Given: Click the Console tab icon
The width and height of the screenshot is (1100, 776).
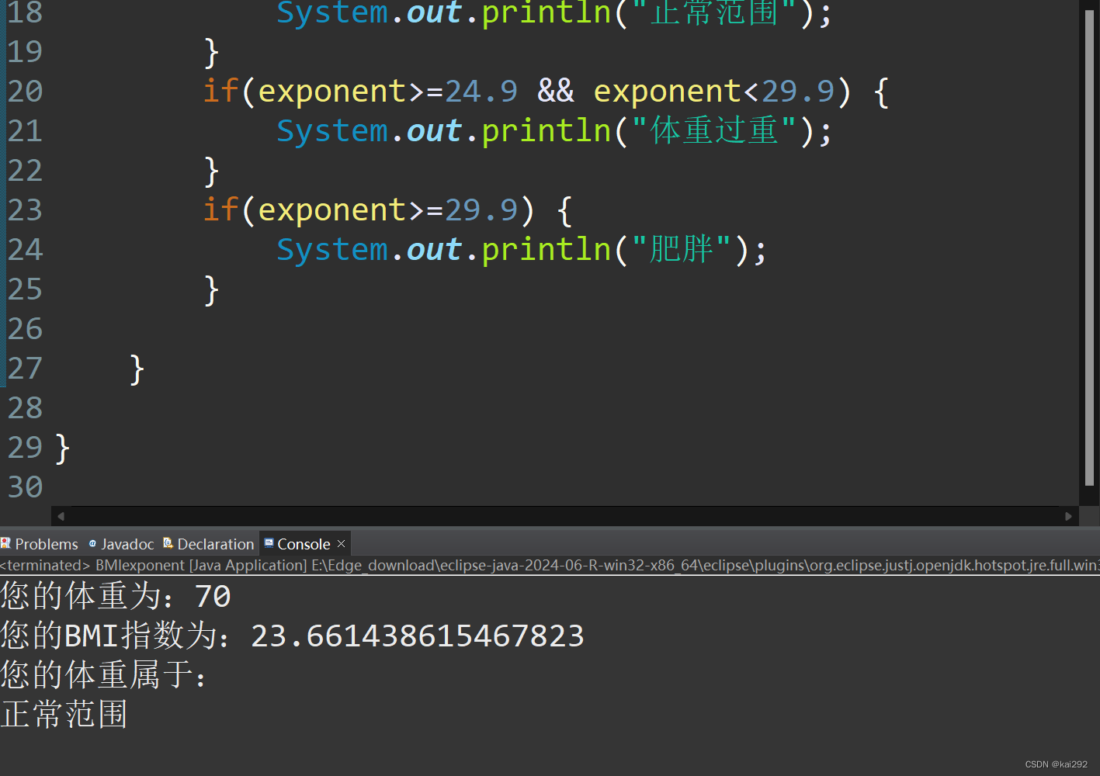Looking at the screenshot, I should [x=269, y=543].
